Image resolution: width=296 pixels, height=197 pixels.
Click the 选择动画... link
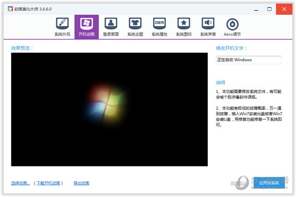click(x=20, y=183)
